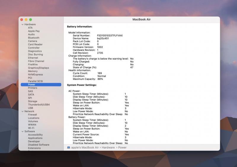Click the Cell Revision value 2735
The height and width of the screenshot is (167, 237).
tap(100, 53)
